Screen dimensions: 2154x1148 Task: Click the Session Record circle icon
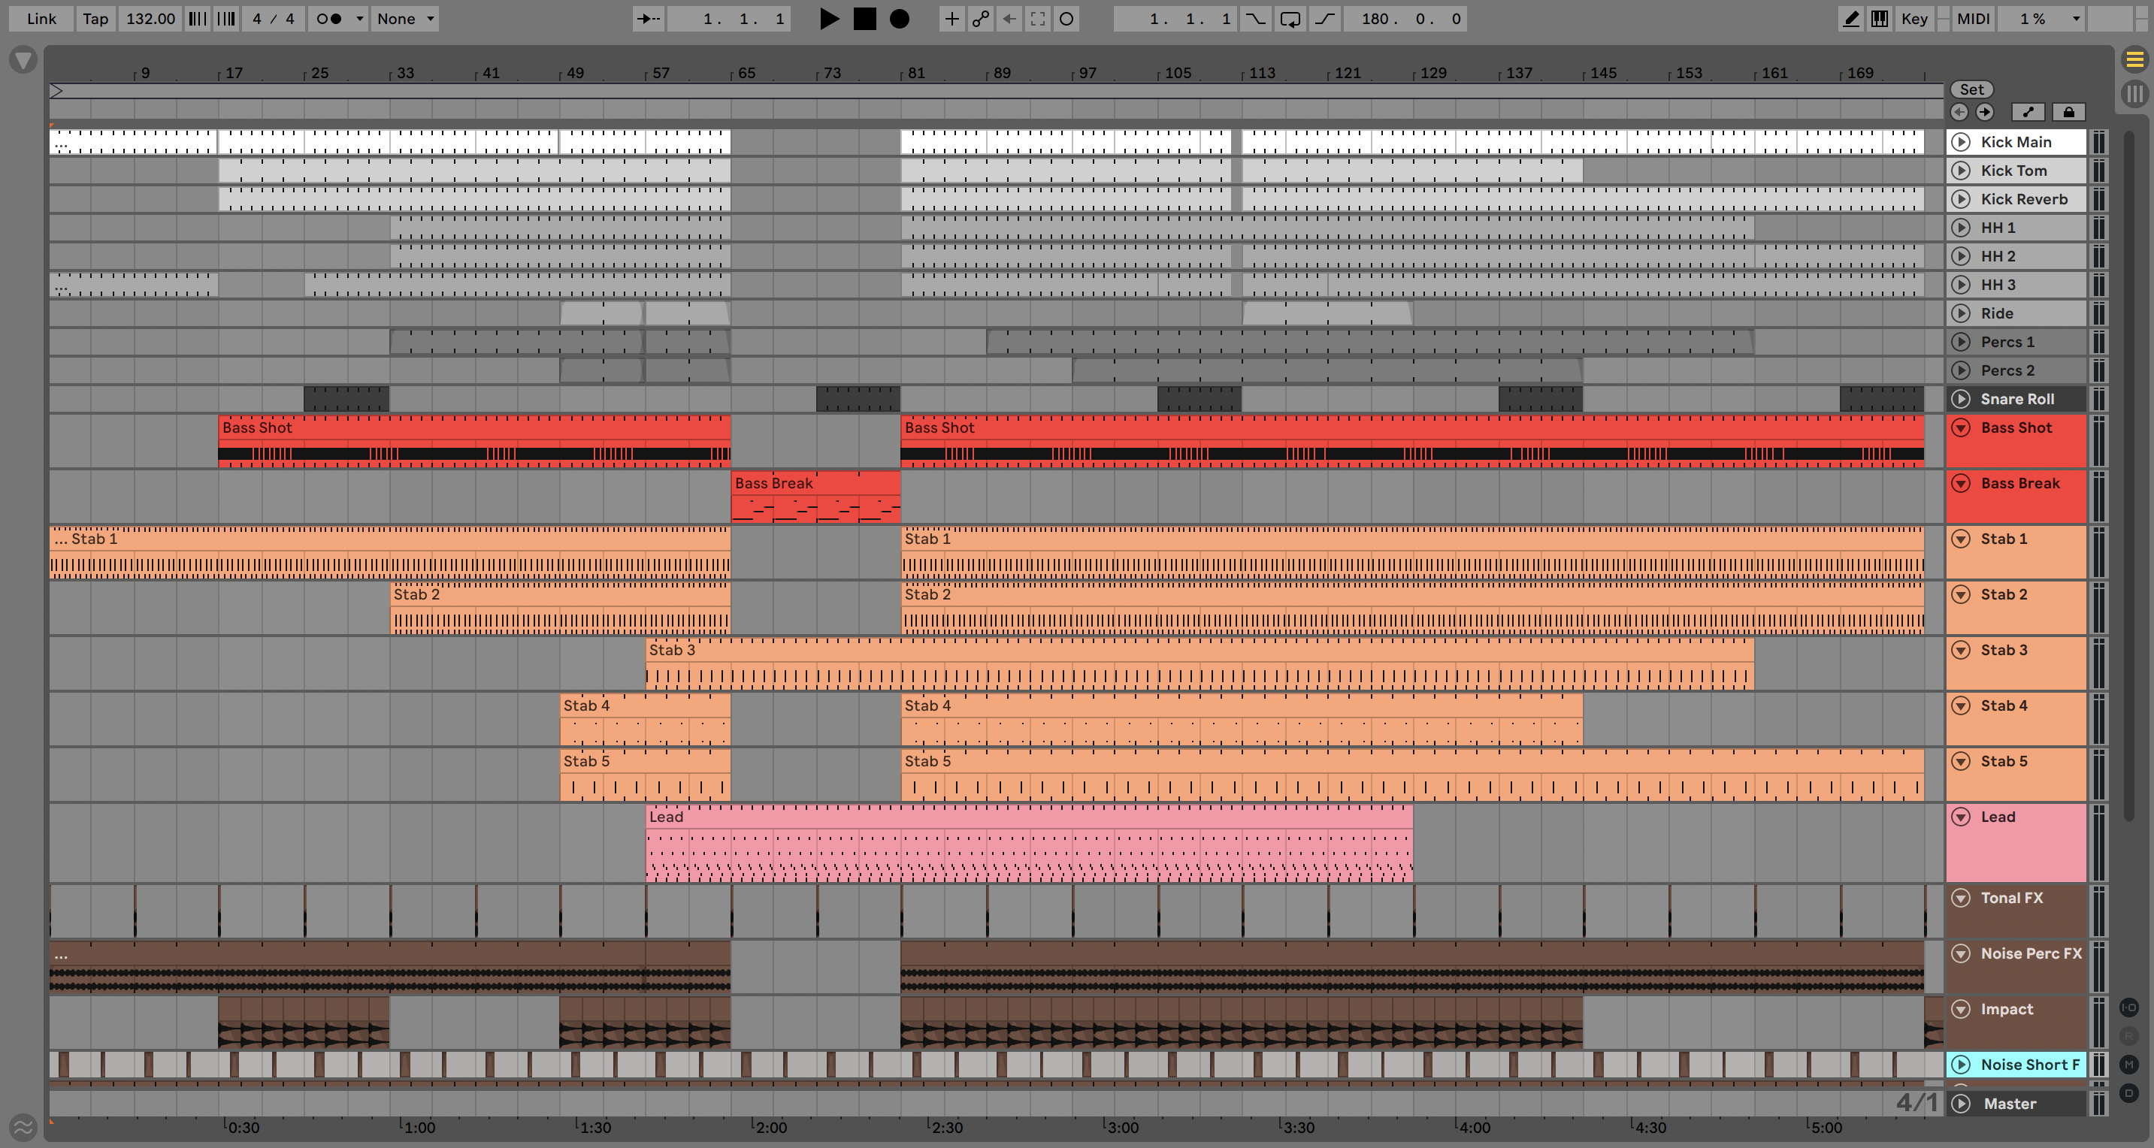point(1066,18)
